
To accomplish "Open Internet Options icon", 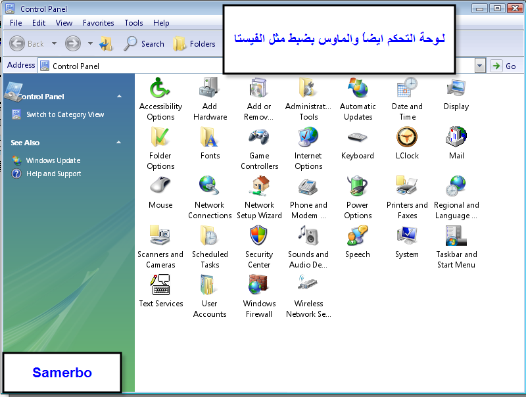I will (x=308, y=137).
